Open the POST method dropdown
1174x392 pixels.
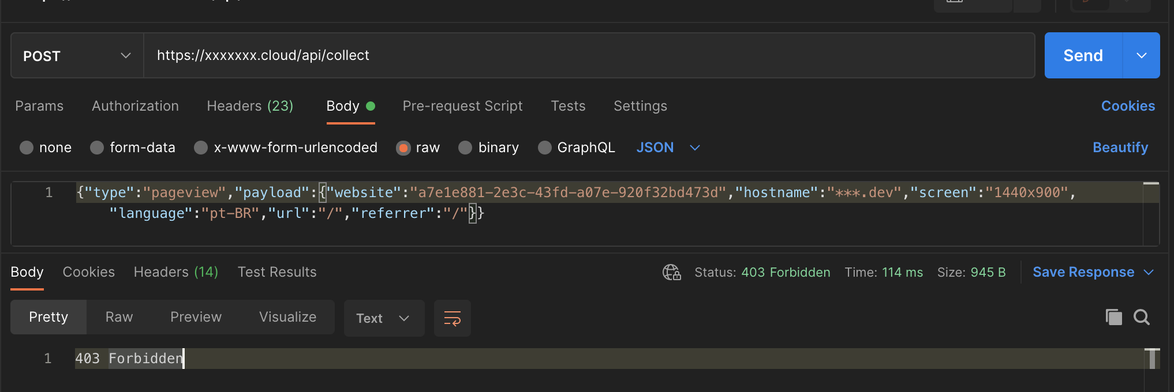[x=77, y=55]
